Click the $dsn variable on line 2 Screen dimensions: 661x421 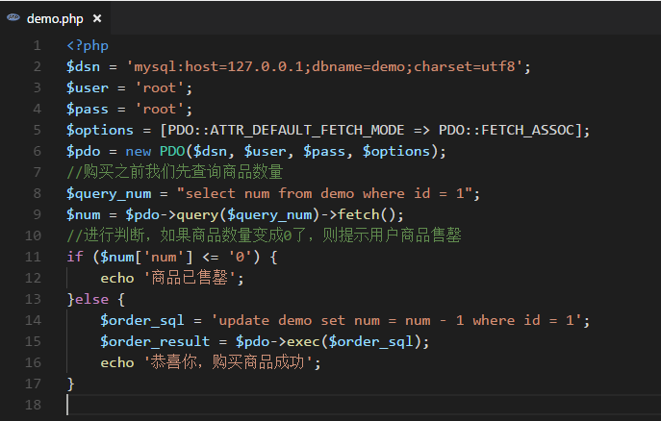[x=82, y=66]
